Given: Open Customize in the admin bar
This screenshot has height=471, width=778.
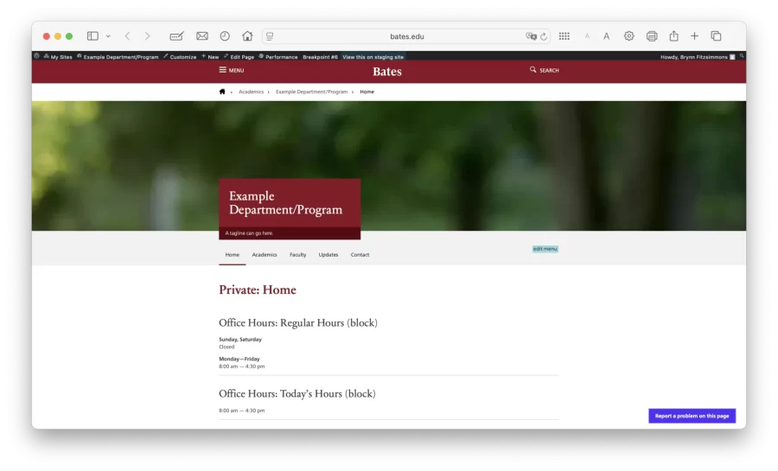Looking at the screenshot, I should 180,57.
